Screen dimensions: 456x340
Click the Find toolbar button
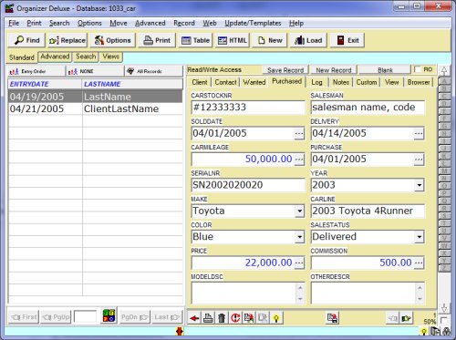pyautogui.click(x=26, y=40)
